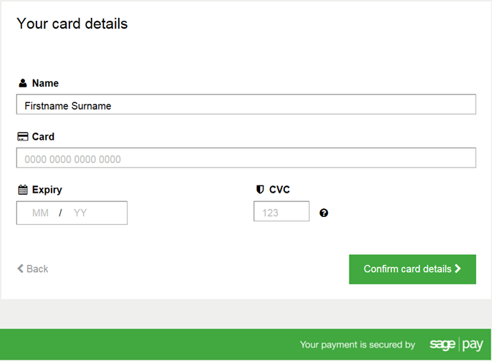
Task: Click the calendar icon beside Expiry
Action: point(23,190)
